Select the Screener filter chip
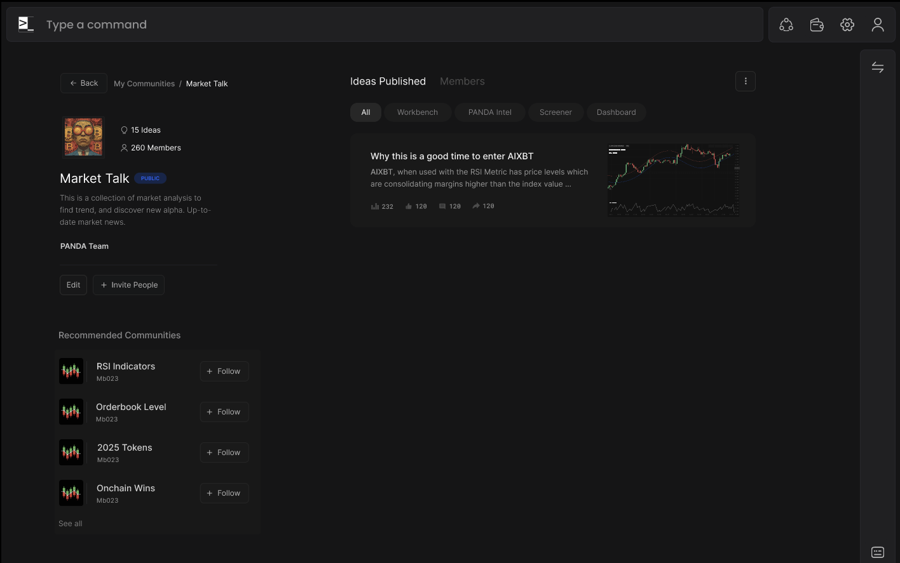Viewport: 900px width, 563px height. (556, 112)
